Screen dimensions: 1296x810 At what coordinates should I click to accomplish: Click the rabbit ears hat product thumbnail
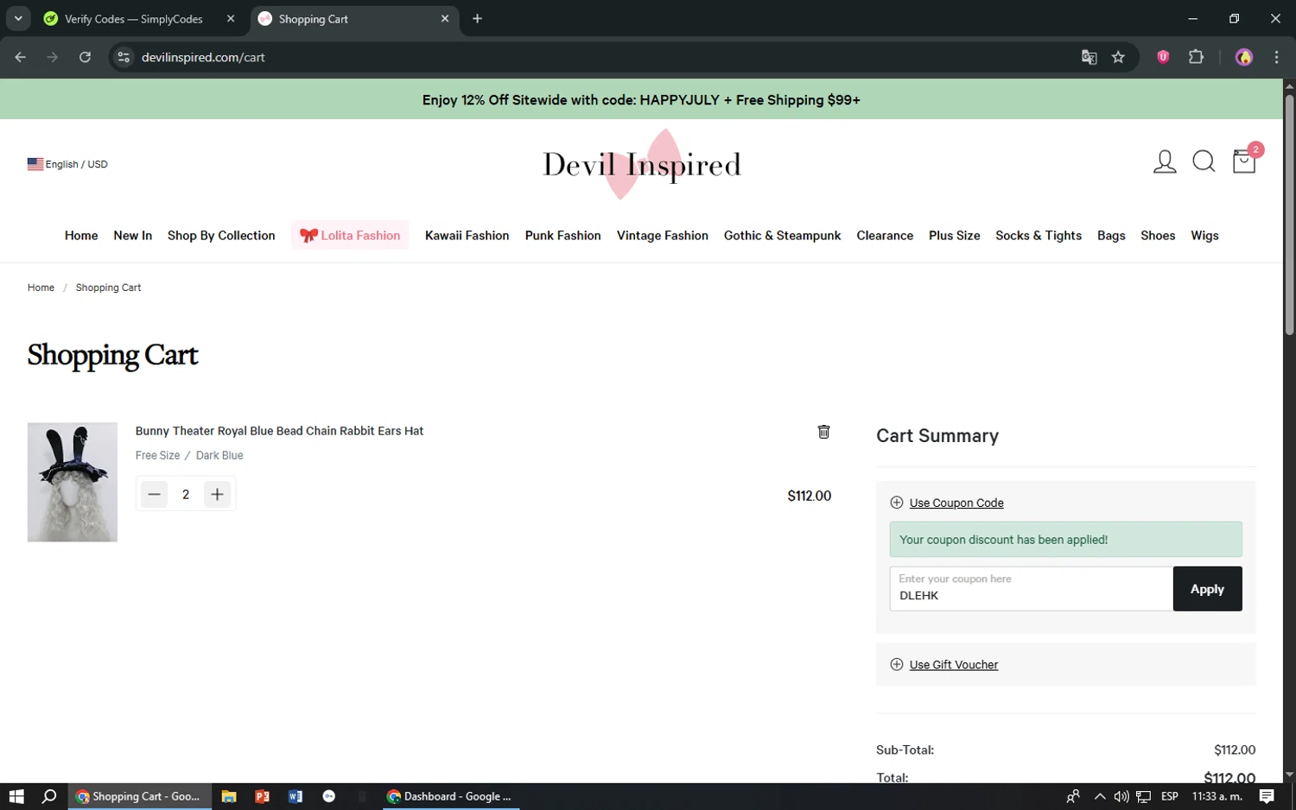(72, 482)
